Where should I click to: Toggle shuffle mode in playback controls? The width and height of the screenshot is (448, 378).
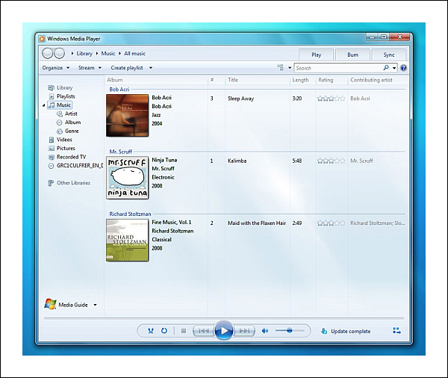tap(151, 331)
